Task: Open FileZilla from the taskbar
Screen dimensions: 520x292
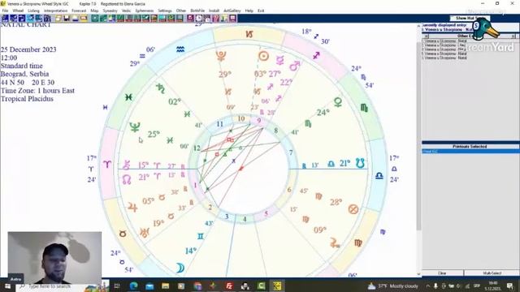Action: [x=229, y=286]
